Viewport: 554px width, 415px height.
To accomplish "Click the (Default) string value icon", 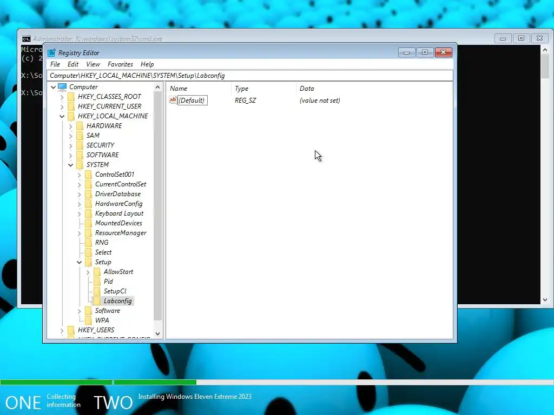I will (173, 100).
